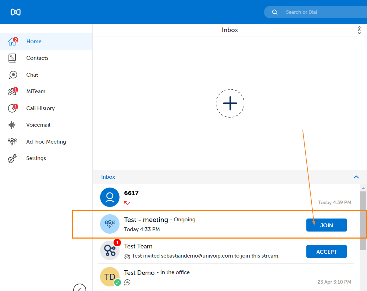367x291 pixels.
Task: Click the red missed call arrow icon
Action: point(127,203)
